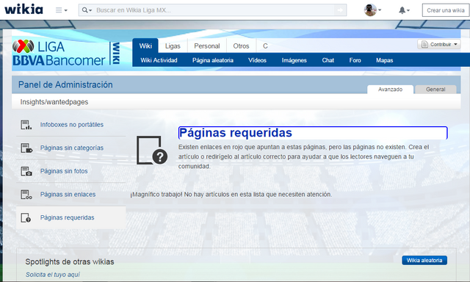Select the Otros navigation tab
Screen dimensions: 470x282
241,46
